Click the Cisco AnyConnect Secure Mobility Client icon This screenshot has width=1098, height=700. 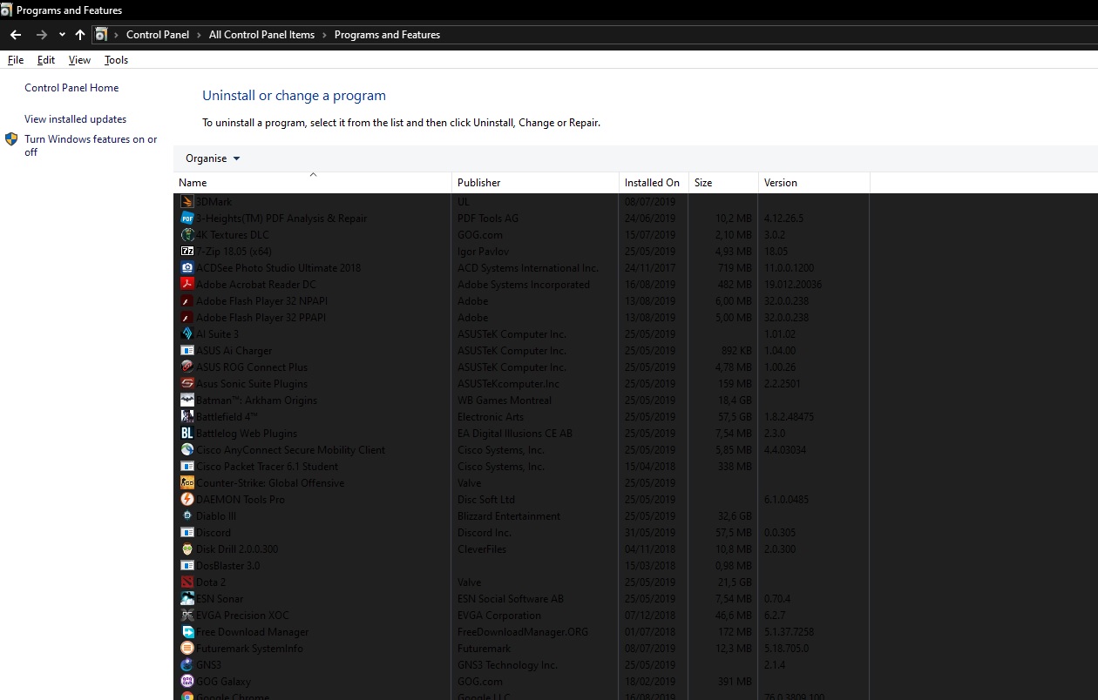point(187,449)
